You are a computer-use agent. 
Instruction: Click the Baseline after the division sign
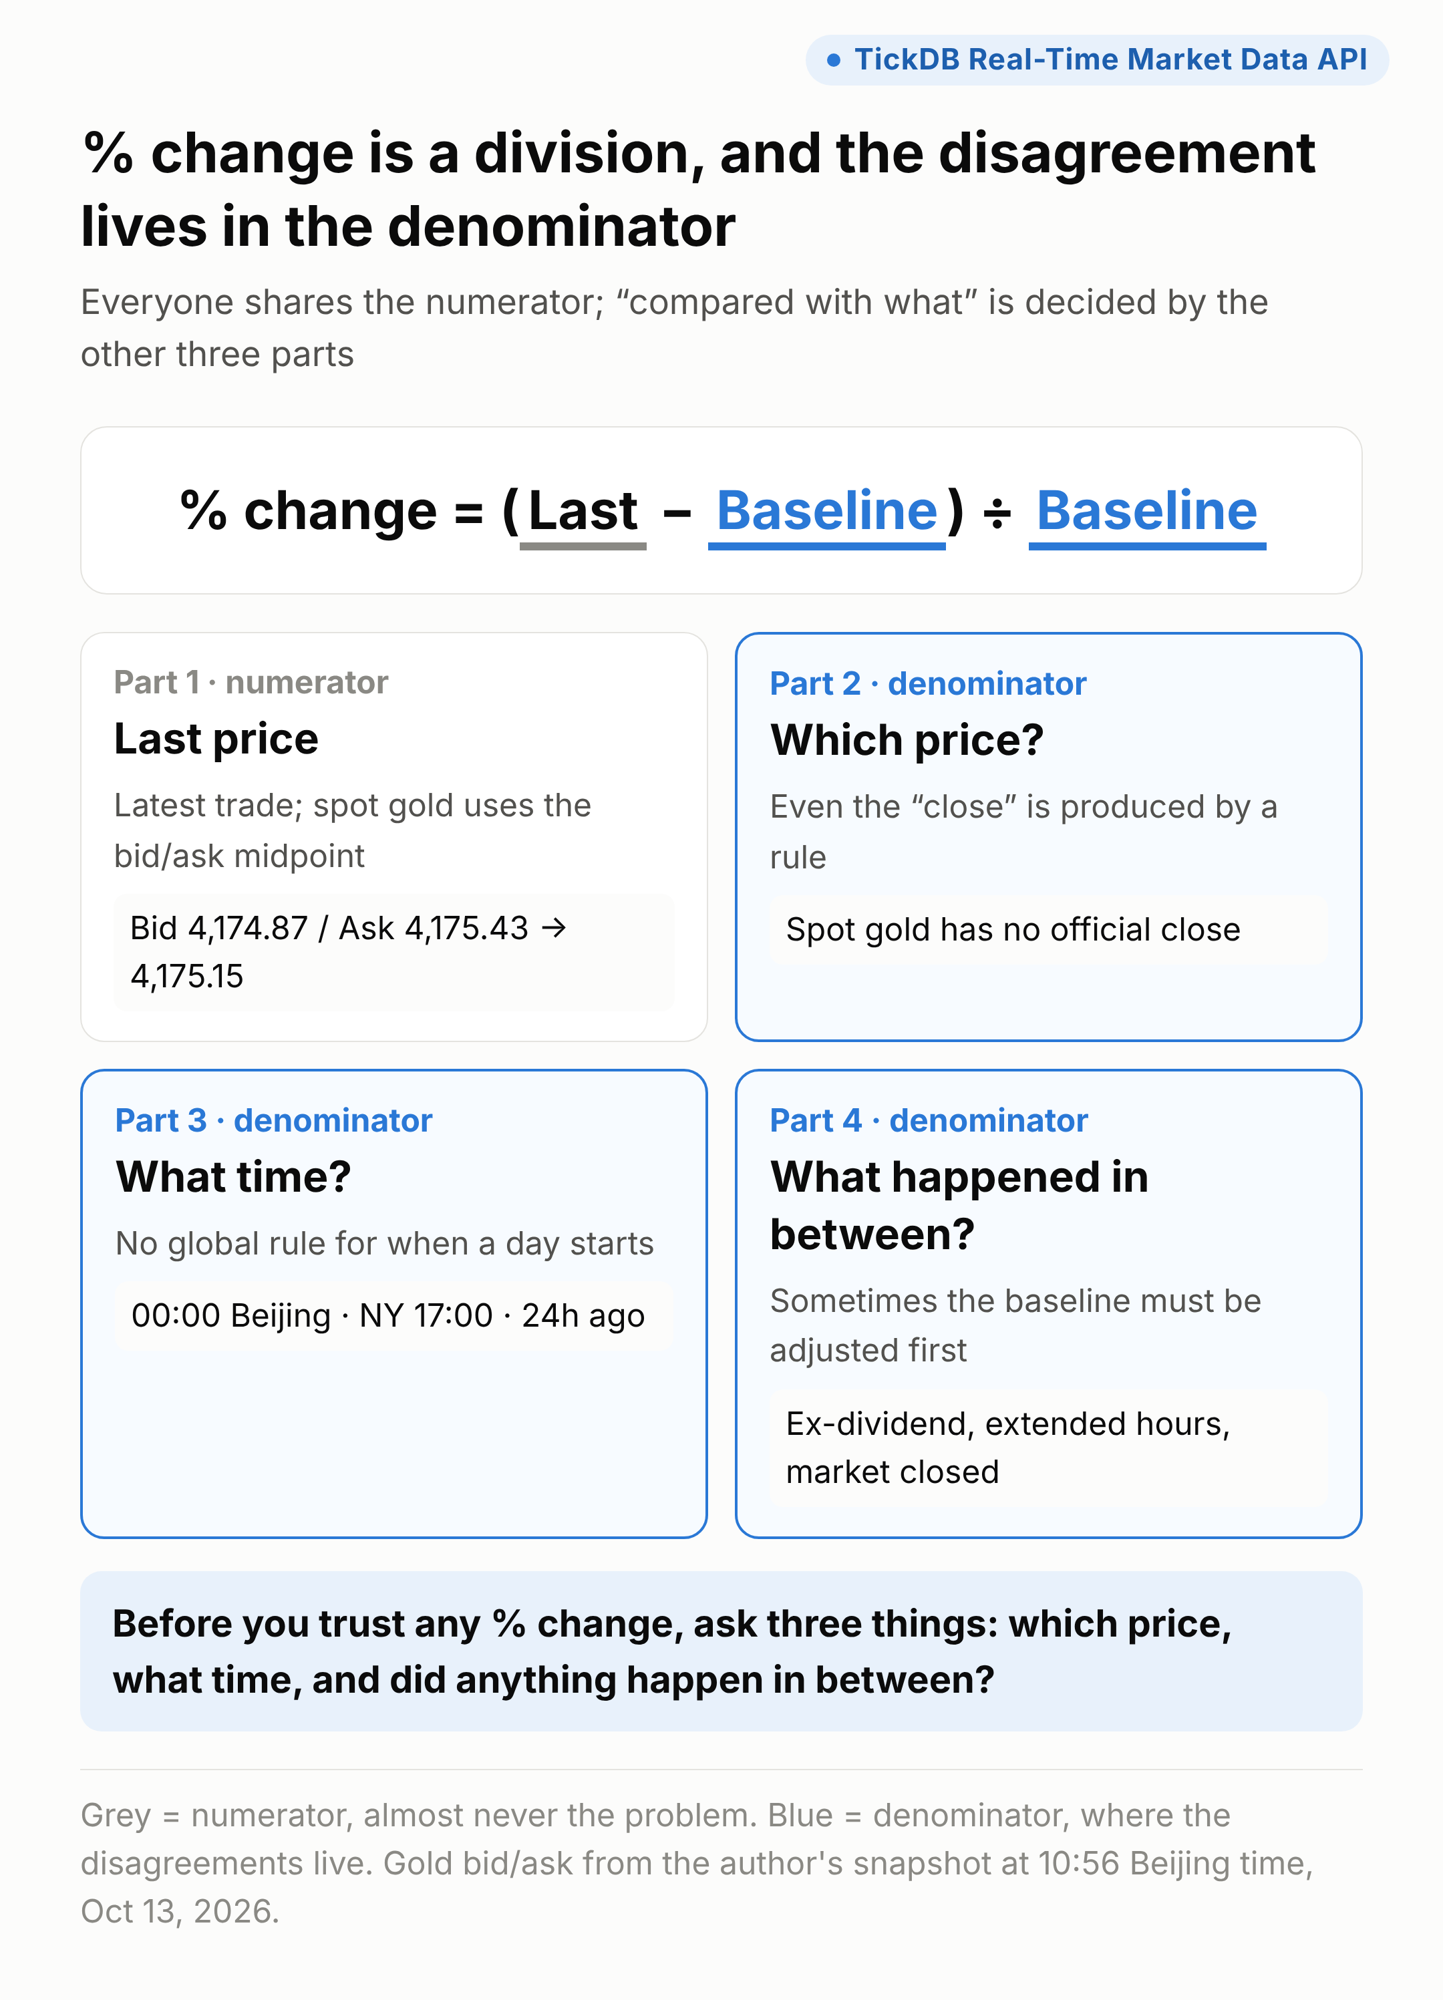pyautogui.click(x=1146, y=512)
